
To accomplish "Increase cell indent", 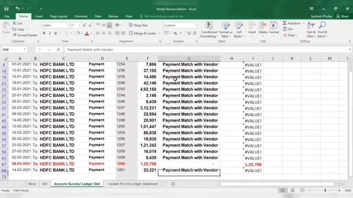I will point(123,33).
